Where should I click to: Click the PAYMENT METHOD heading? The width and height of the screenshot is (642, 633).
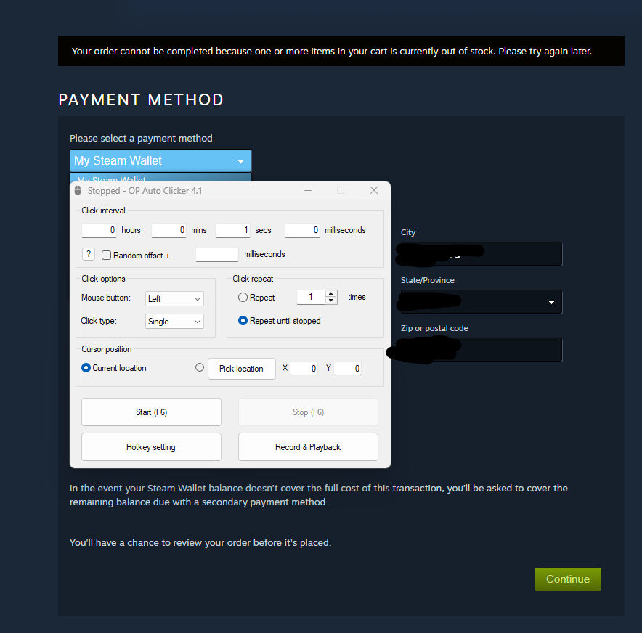coord(141,100)
